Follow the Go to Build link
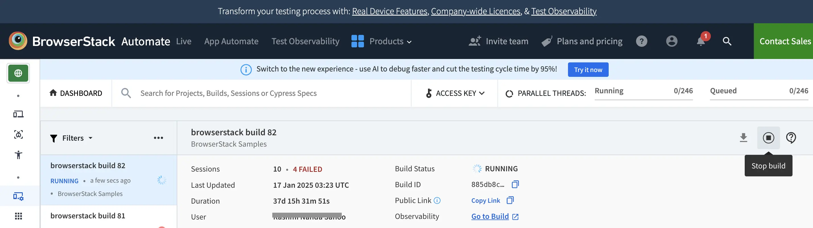This screenshot has width=813, height=228. coord(490,216)
